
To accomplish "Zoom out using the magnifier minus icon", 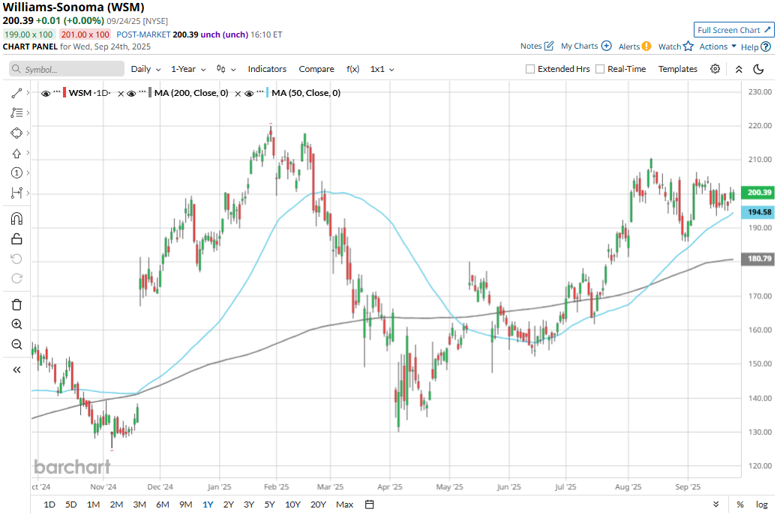I will click(16, 344).
